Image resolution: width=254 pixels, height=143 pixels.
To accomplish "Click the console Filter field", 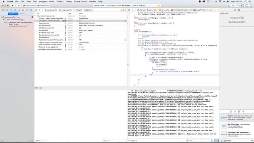I will (x=198, y=141).
